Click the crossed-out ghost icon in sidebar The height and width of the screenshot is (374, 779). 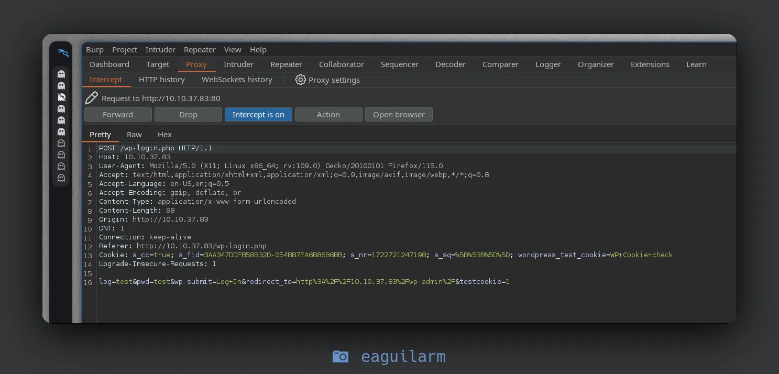point(61,97)
